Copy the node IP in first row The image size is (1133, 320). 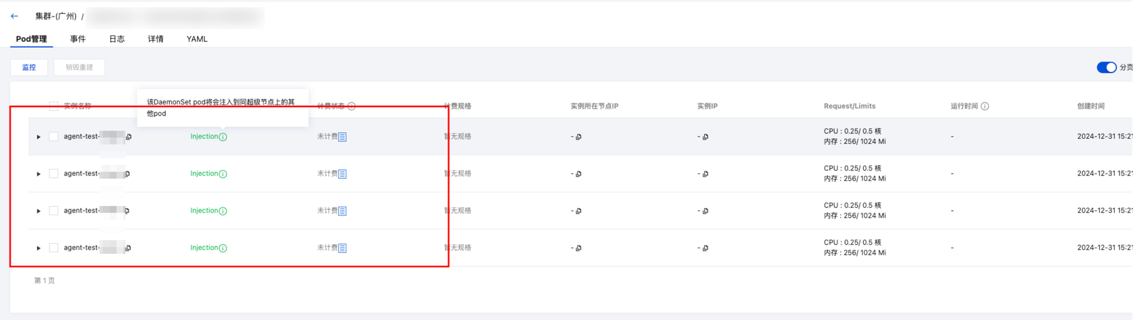578,137
